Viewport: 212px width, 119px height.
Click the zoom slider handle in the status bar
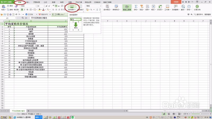coord(200,114)
